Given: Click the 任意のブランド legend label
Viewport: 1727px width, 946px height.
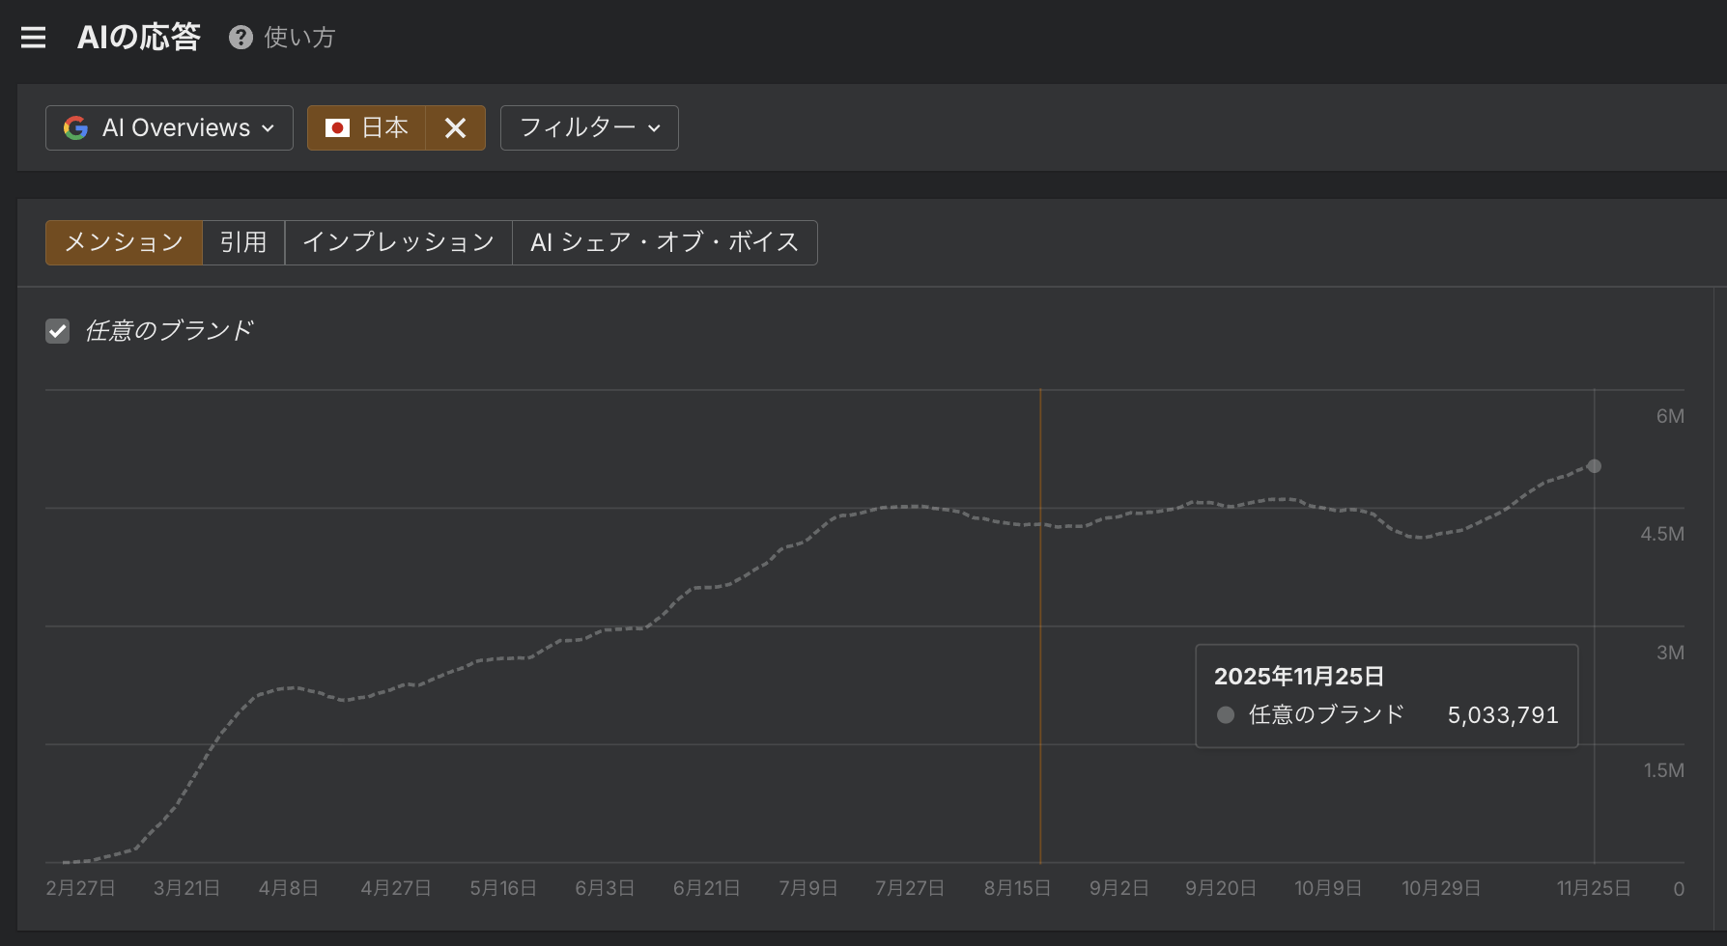Looking at the screenshot, I should 169,331.
